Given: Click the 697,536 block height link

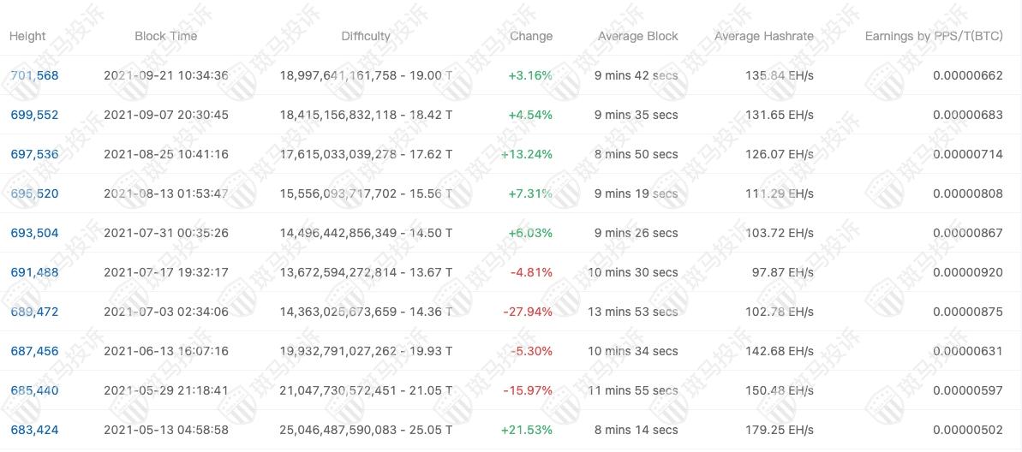Looking at the screenshot, I should click(x=34, y=154).
